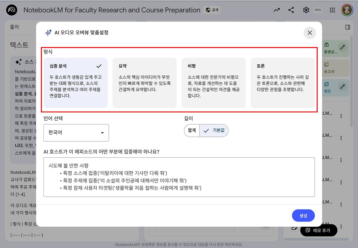Click the share icon in the header
This screenshot has height=248, width=358.
coord(291,10)
